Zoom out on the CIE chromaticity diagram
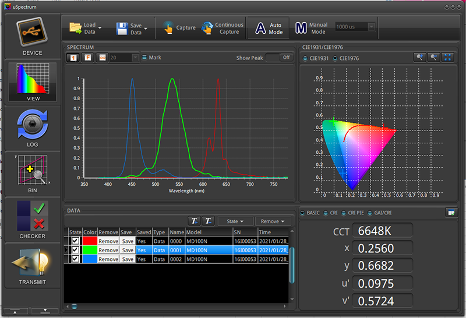The height and width of the screenshot is (318, 466). point(434,57)
